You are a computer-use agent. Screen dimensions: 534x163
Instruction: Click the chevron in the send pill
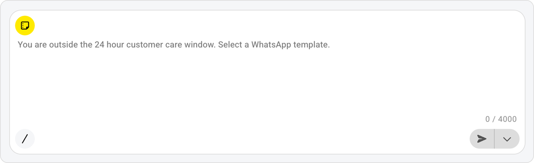tap(507, 139)
